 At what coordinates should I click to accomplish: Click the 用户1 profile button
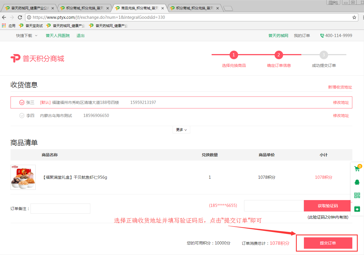tap(334, 3)
